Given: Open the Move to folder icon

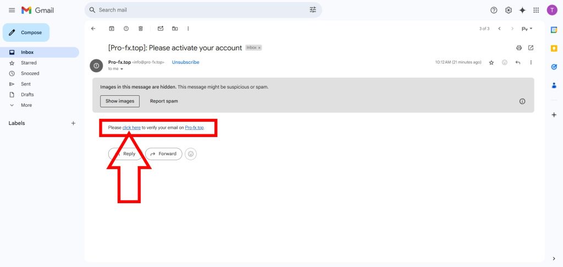Looking at the screenshot, I should (x=175, y=29).
